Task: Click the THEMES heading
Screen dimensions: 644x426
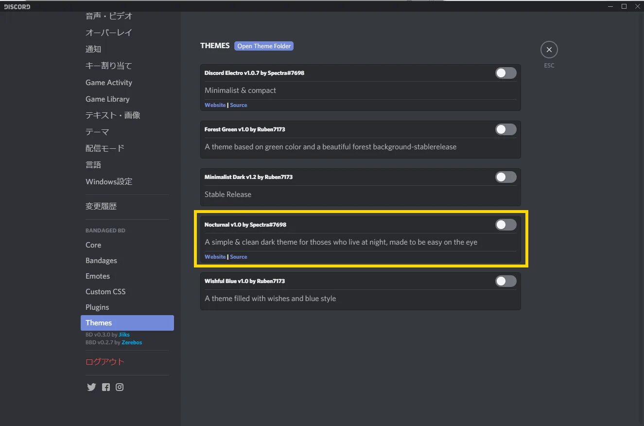Action: 215,45
